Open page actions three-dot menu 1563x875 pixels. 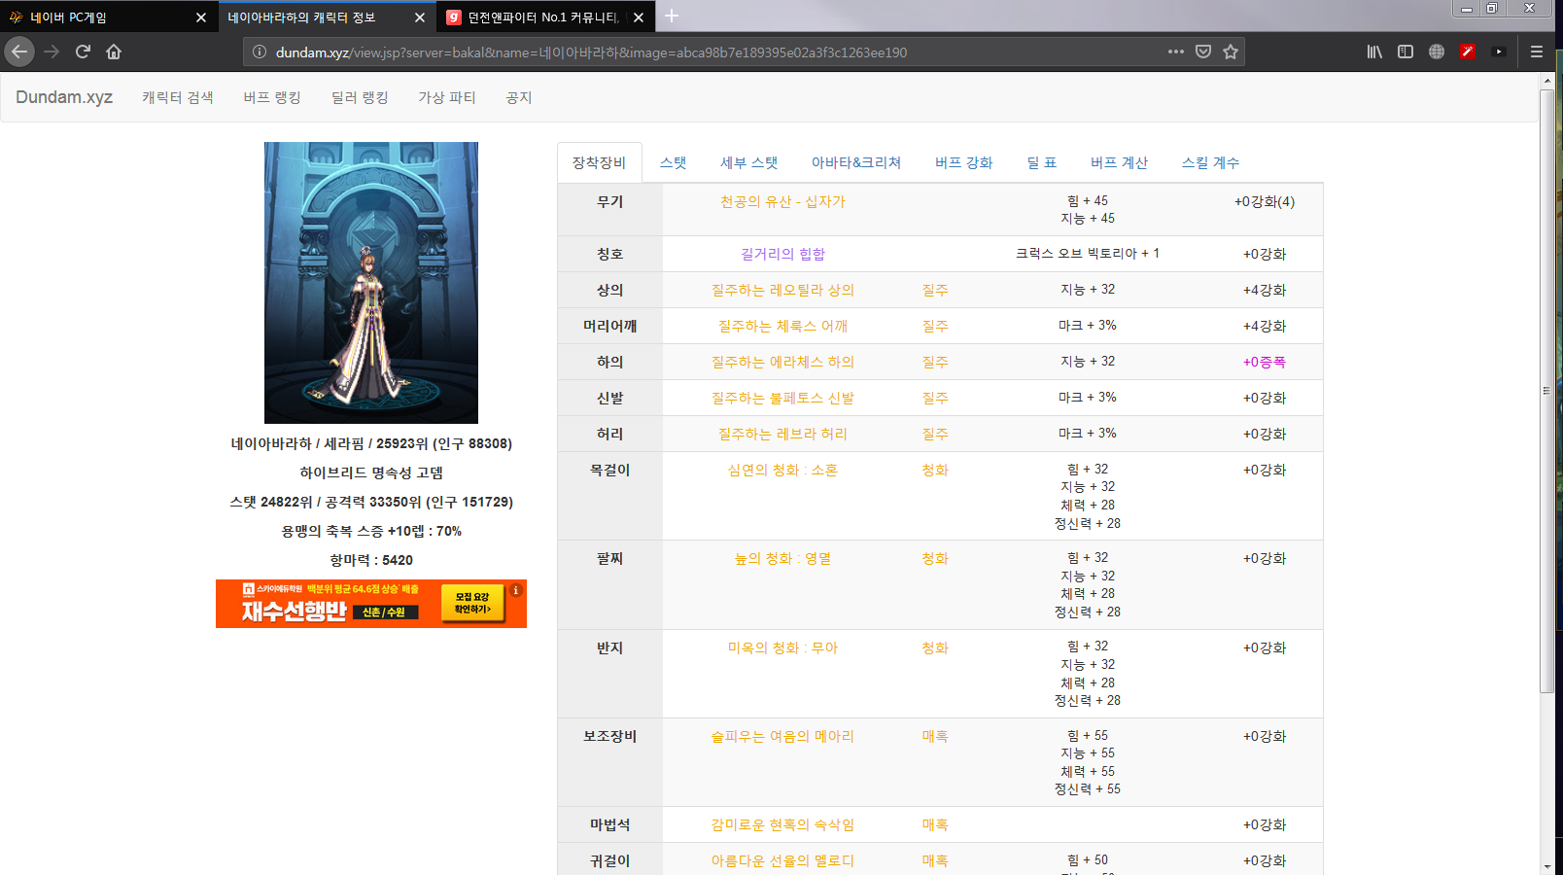pos(1176,52)
